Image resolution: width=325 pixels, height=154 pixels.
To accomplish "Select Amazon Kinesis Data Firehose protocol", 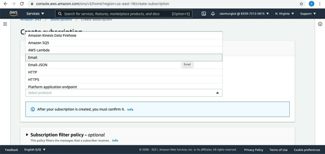I will (124, 36).
